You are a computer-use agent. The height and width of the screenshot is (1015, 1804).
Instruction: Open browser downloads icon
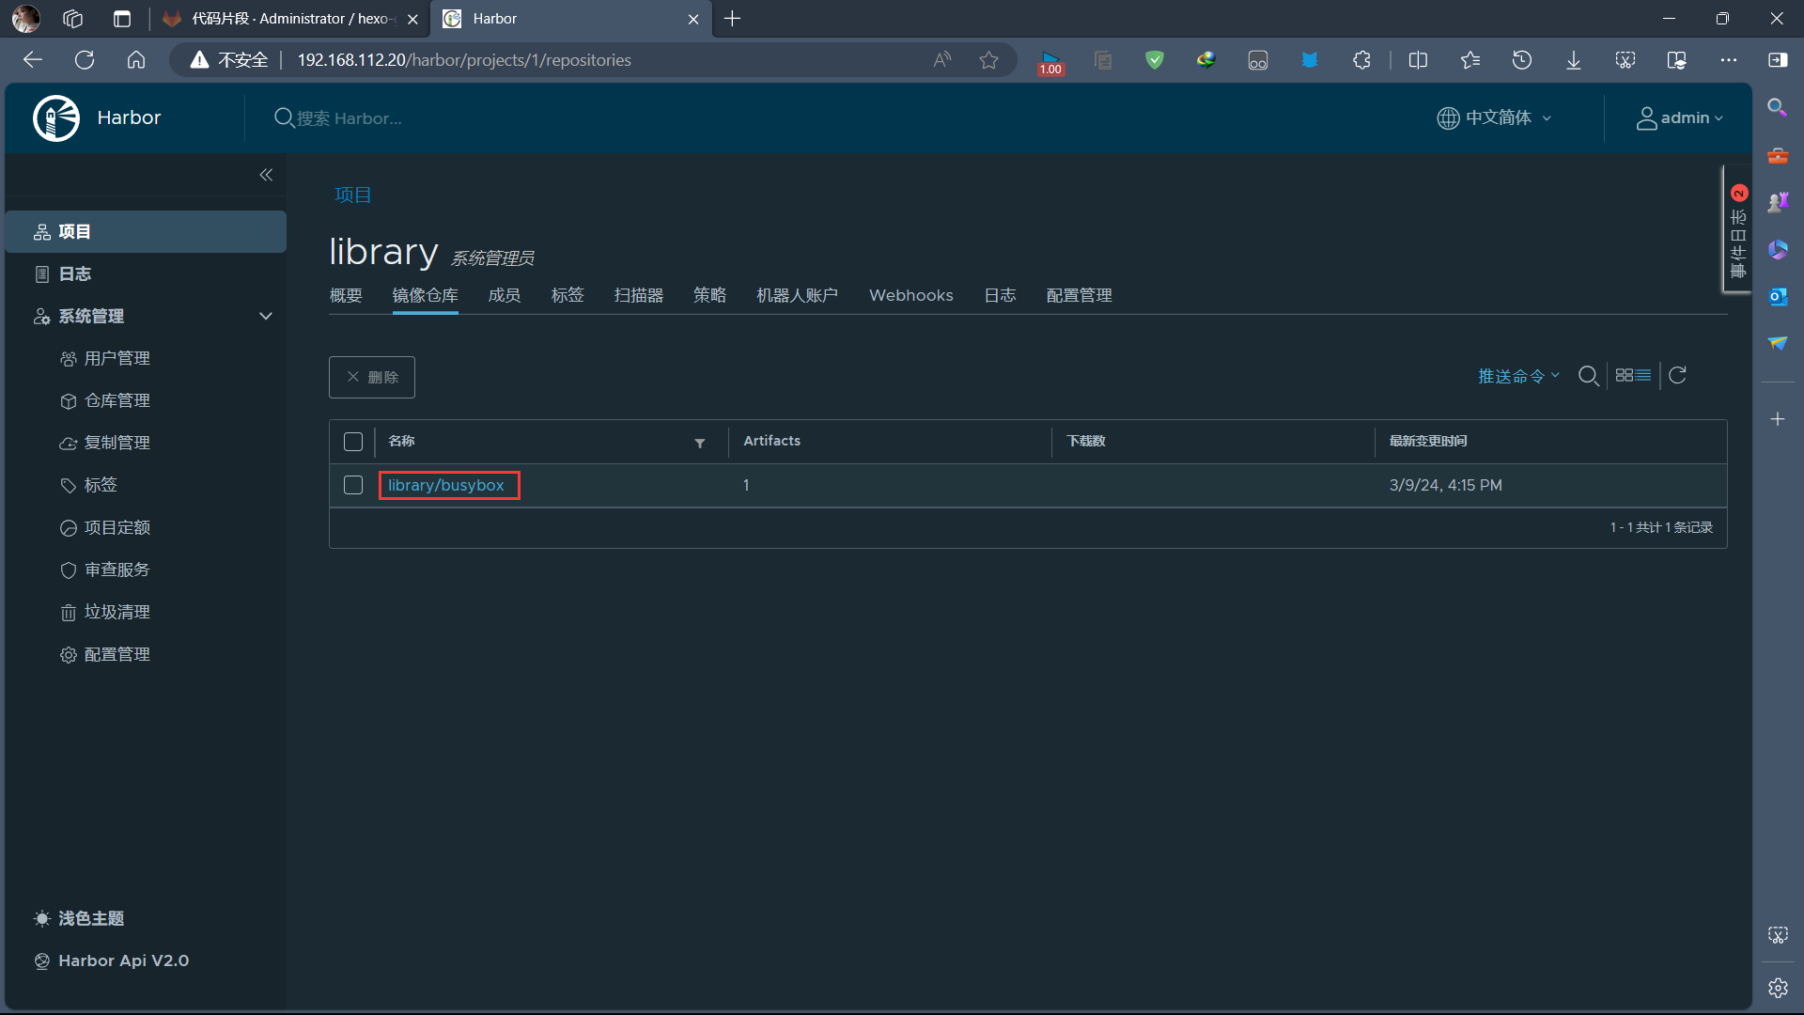pyautogui.click(x=1574, y=60)
